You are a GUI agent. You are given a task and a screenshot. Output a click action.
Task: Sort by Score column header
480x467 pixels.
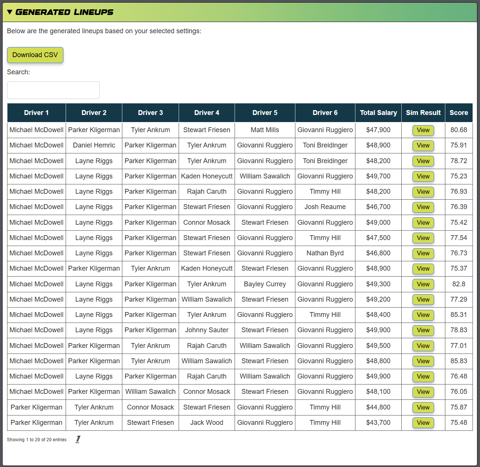click(459, 113)
